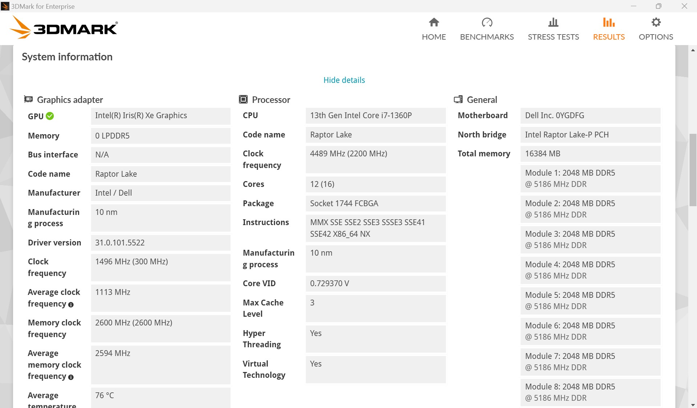Screen dimensions: 697x408
Task: Click the MMX SSE instructions value
Action: (x=375, y=228)
